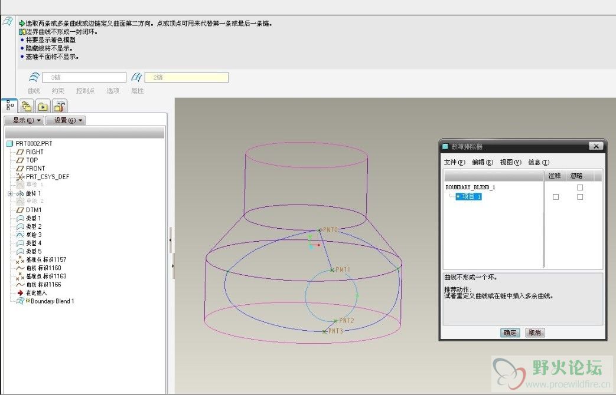Select the PNT0 datum point in viewport
Image resolution: width=616 pixels, height=395 pixels.
(x=320, y=230)
